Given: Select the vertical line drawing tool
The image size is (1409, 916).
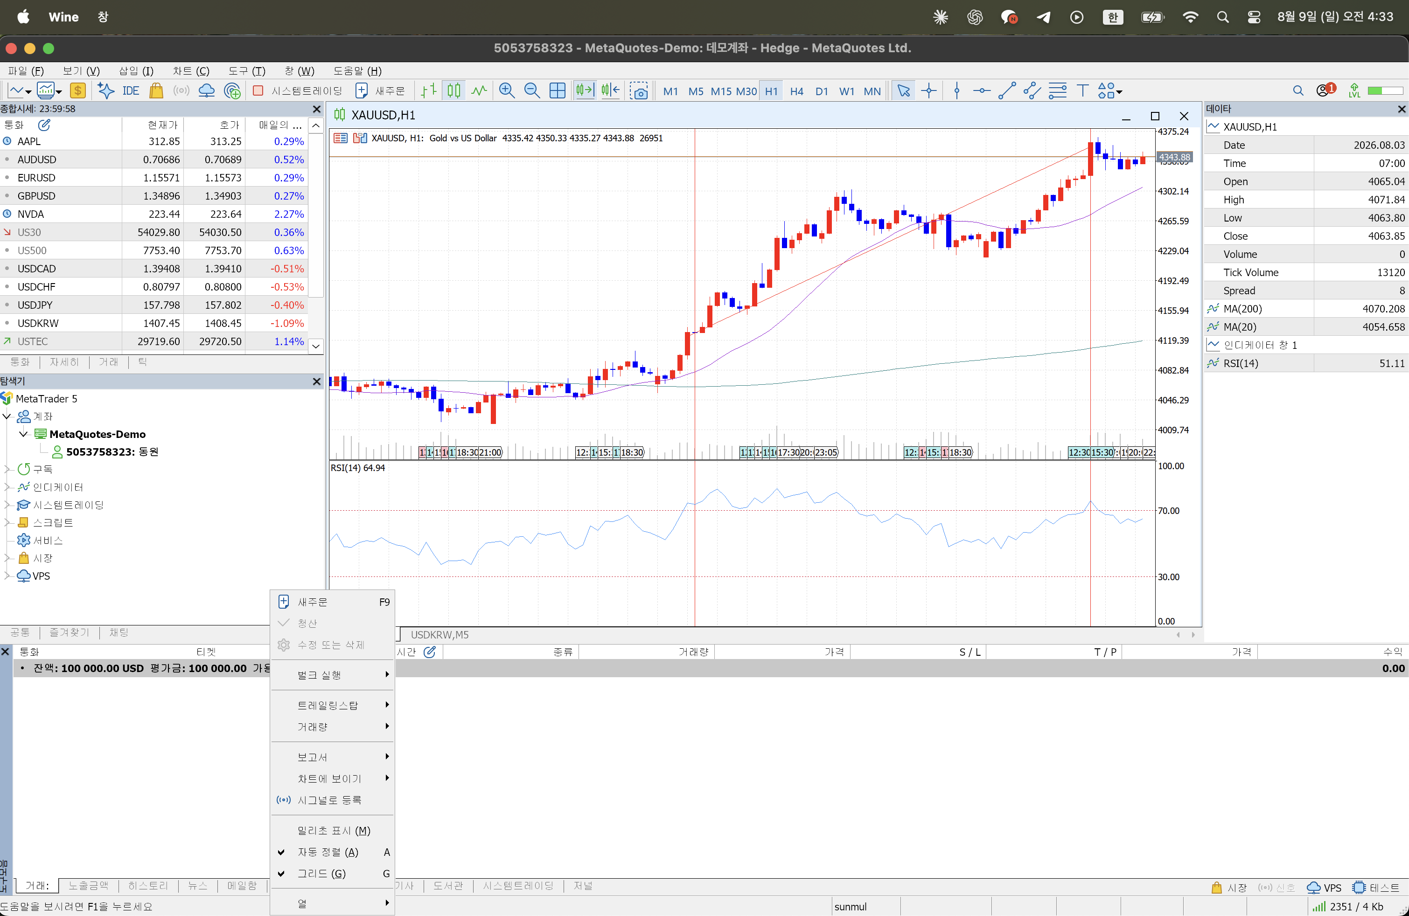Looking at the screenshot, I should (x=957, y=90).
